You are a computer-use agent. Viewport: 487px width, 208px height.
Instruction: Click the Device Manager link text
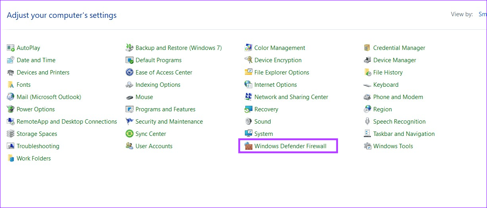coord(395,60)
